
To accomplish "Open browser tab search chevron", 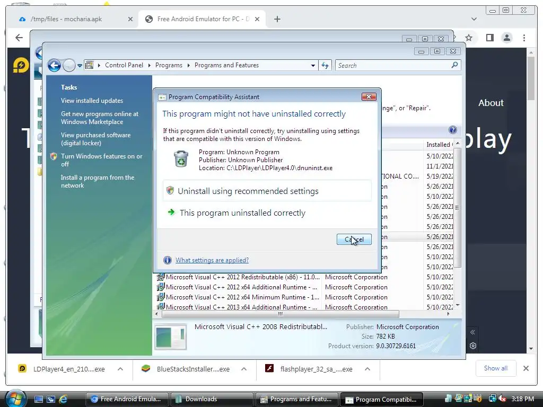I will pos(474,19).
